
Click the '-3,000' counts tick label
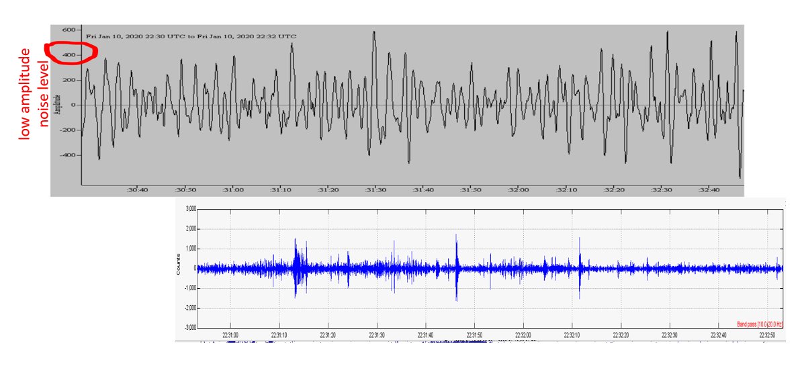(190, 328)
